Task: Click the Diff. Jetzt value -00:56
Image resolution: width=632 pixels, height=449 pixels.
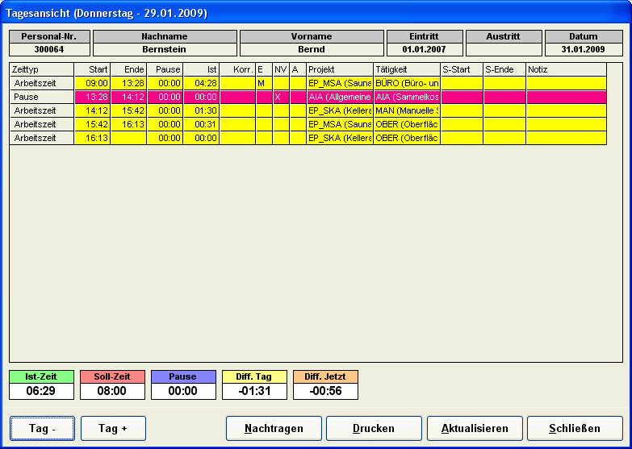Action: [x=325, y=391]
